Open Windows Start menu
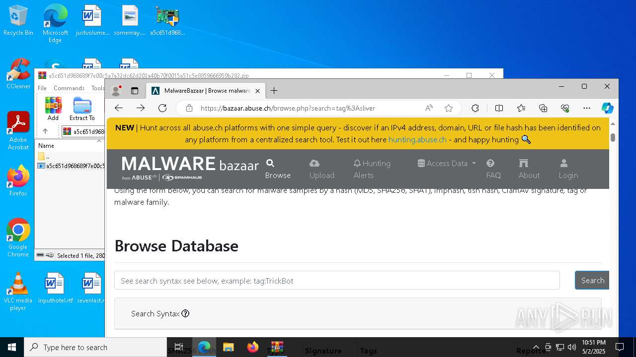 pyautogui.click(x=12, y=347)
